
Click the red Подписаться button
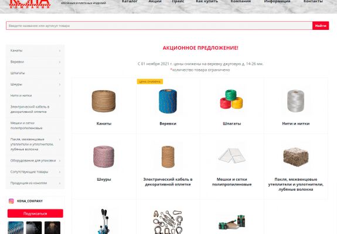click(35, 214)
